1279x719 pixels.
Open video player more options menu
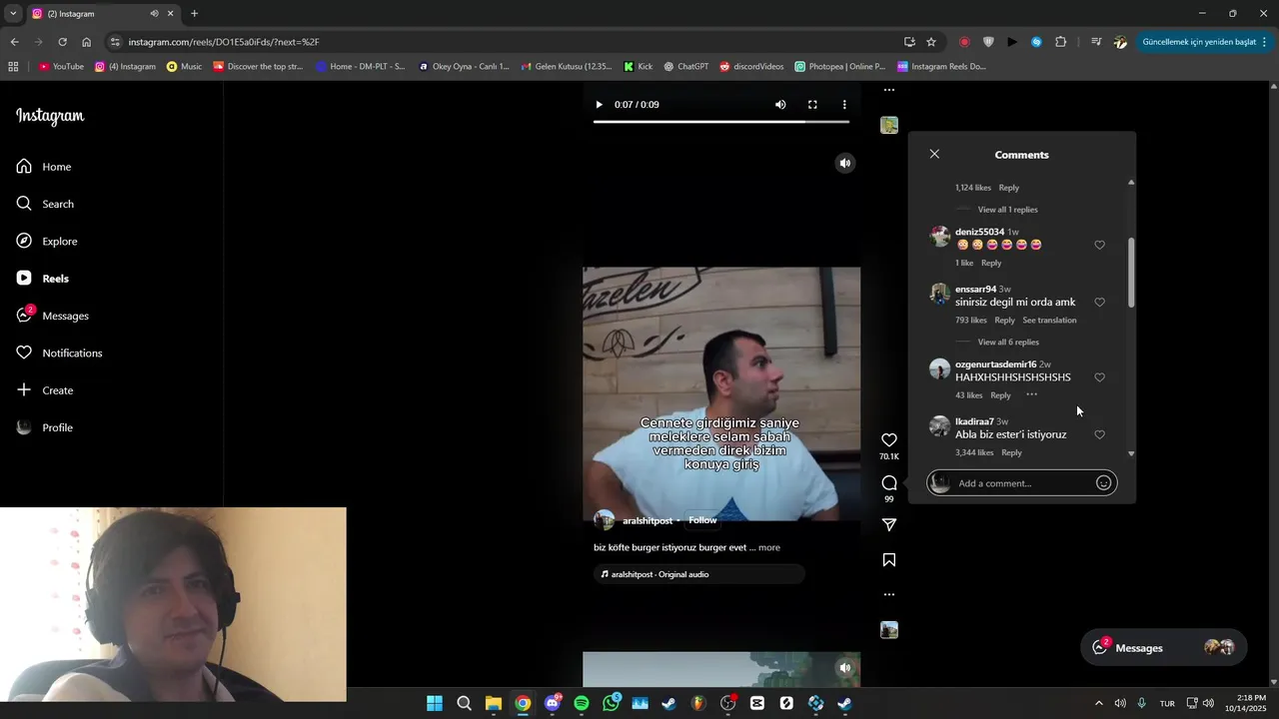[x=844, y=105]
